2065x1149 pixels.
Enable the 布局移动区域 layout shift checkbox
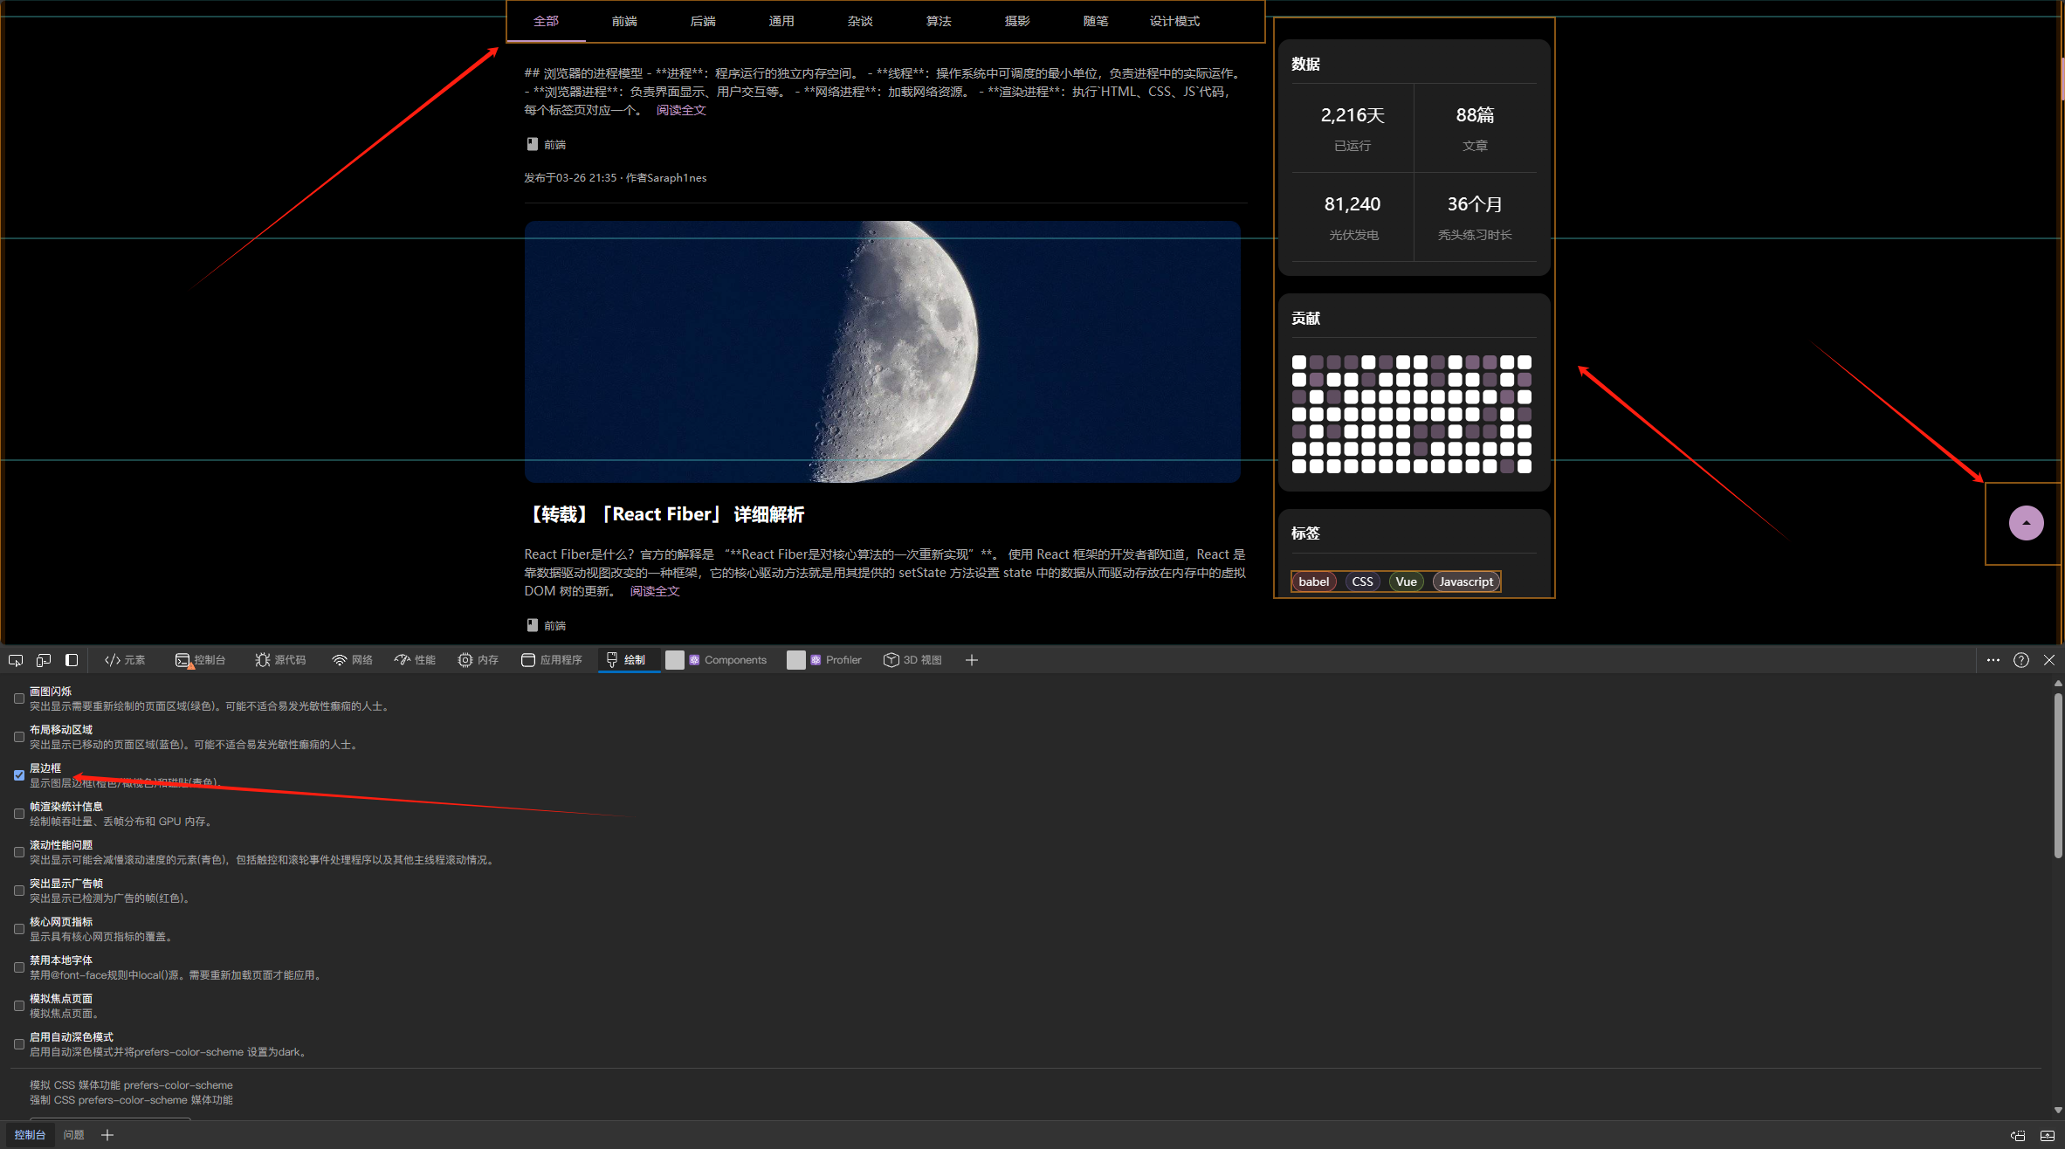[19, 737]
